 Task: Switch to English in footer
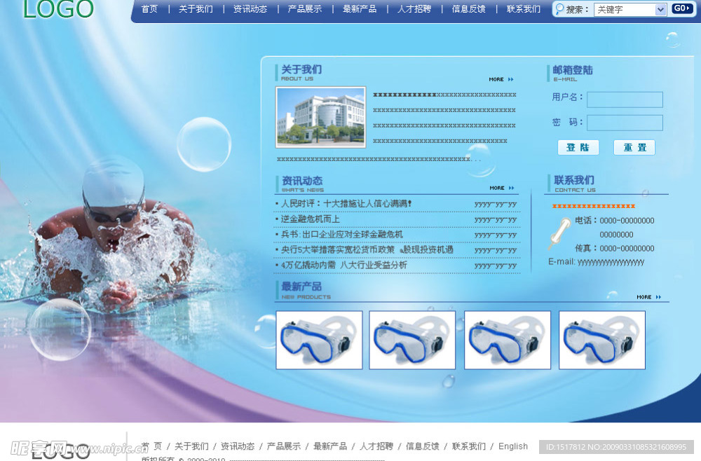coord(513,446)
